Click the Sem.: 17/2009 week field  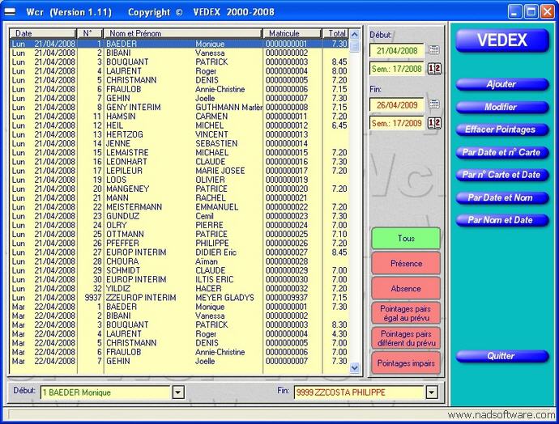(397, 123)
